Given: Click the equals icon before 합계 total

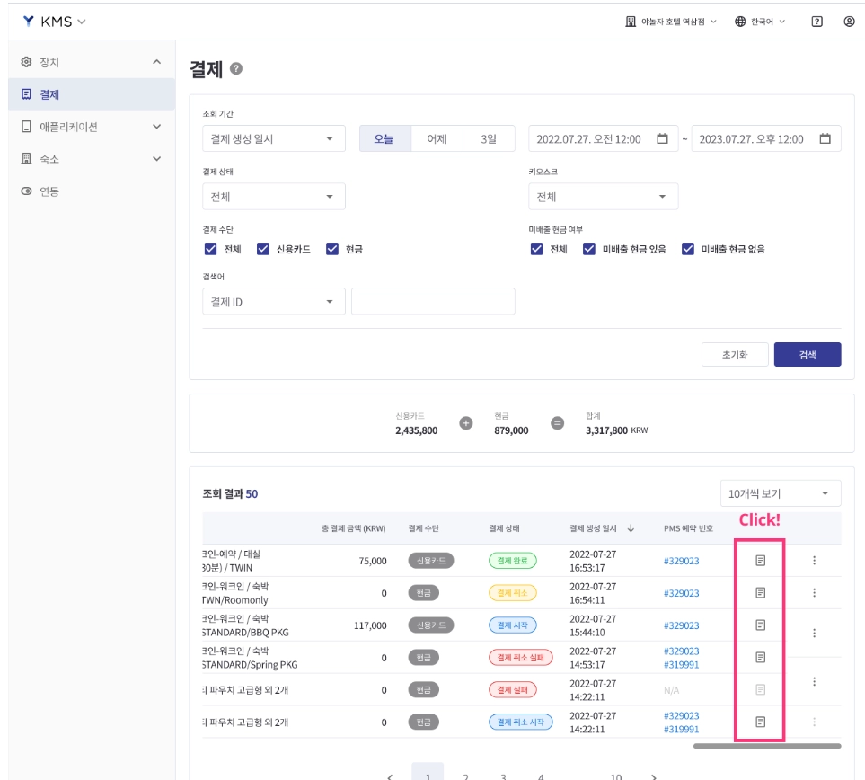Looking at the screenshot, I should tap(558, 423).
